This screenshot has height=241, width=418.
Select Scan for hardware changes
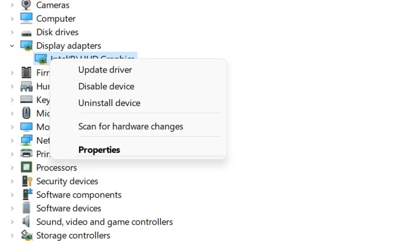click(x=130, y=127)
